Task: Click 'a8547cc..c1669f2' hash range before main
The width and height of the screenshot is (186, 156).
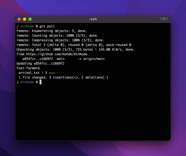Action: 38,59
